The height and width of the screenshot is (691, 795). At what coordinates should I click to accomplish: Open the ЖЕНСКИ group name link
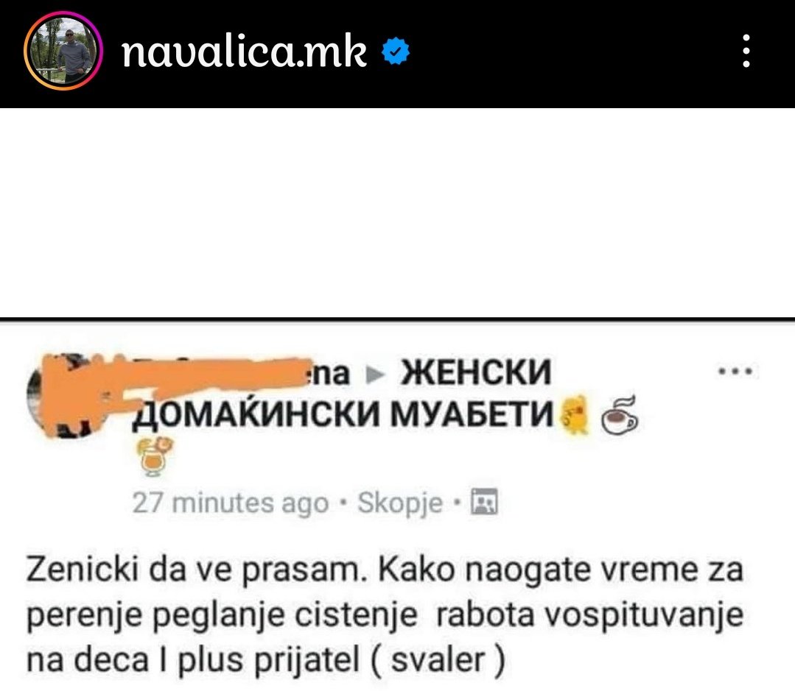(x=475, y=372)
